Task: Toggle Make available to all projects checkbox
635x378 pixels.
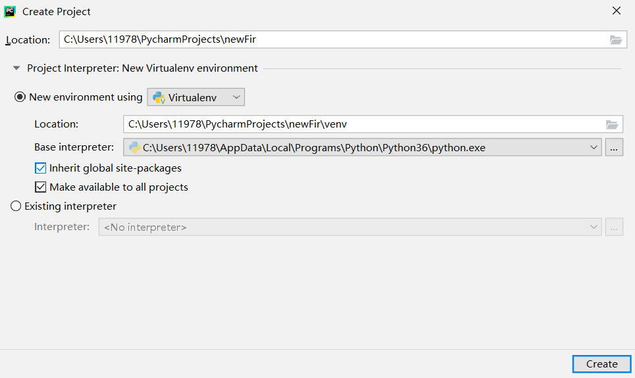Action: (x=41, y=187)
